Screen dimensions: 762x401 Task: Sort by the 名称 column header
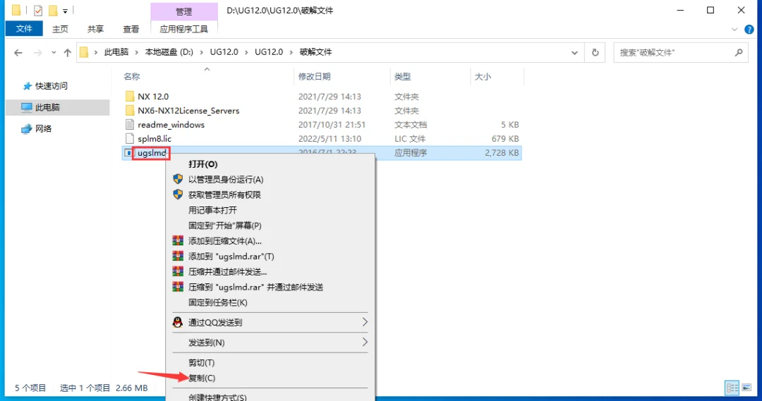[x=132, y=77]
